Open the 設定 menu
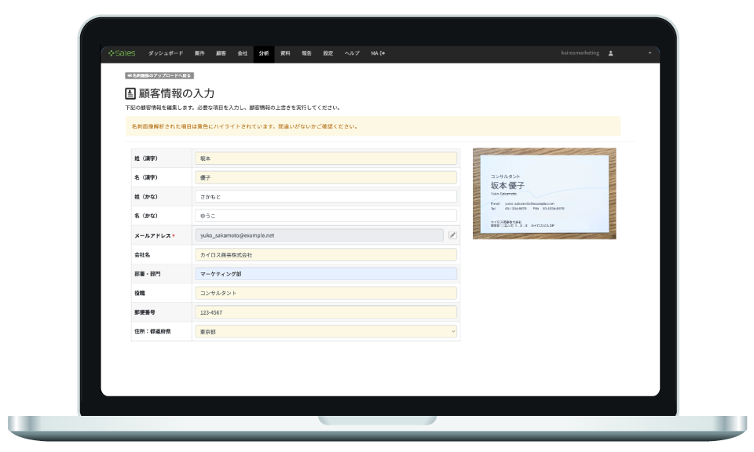The image size is (754, 452). (328, 53)
